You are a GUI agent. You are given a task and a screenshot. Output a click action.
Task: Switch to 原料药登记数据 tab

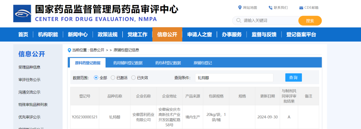pos(88,63)
